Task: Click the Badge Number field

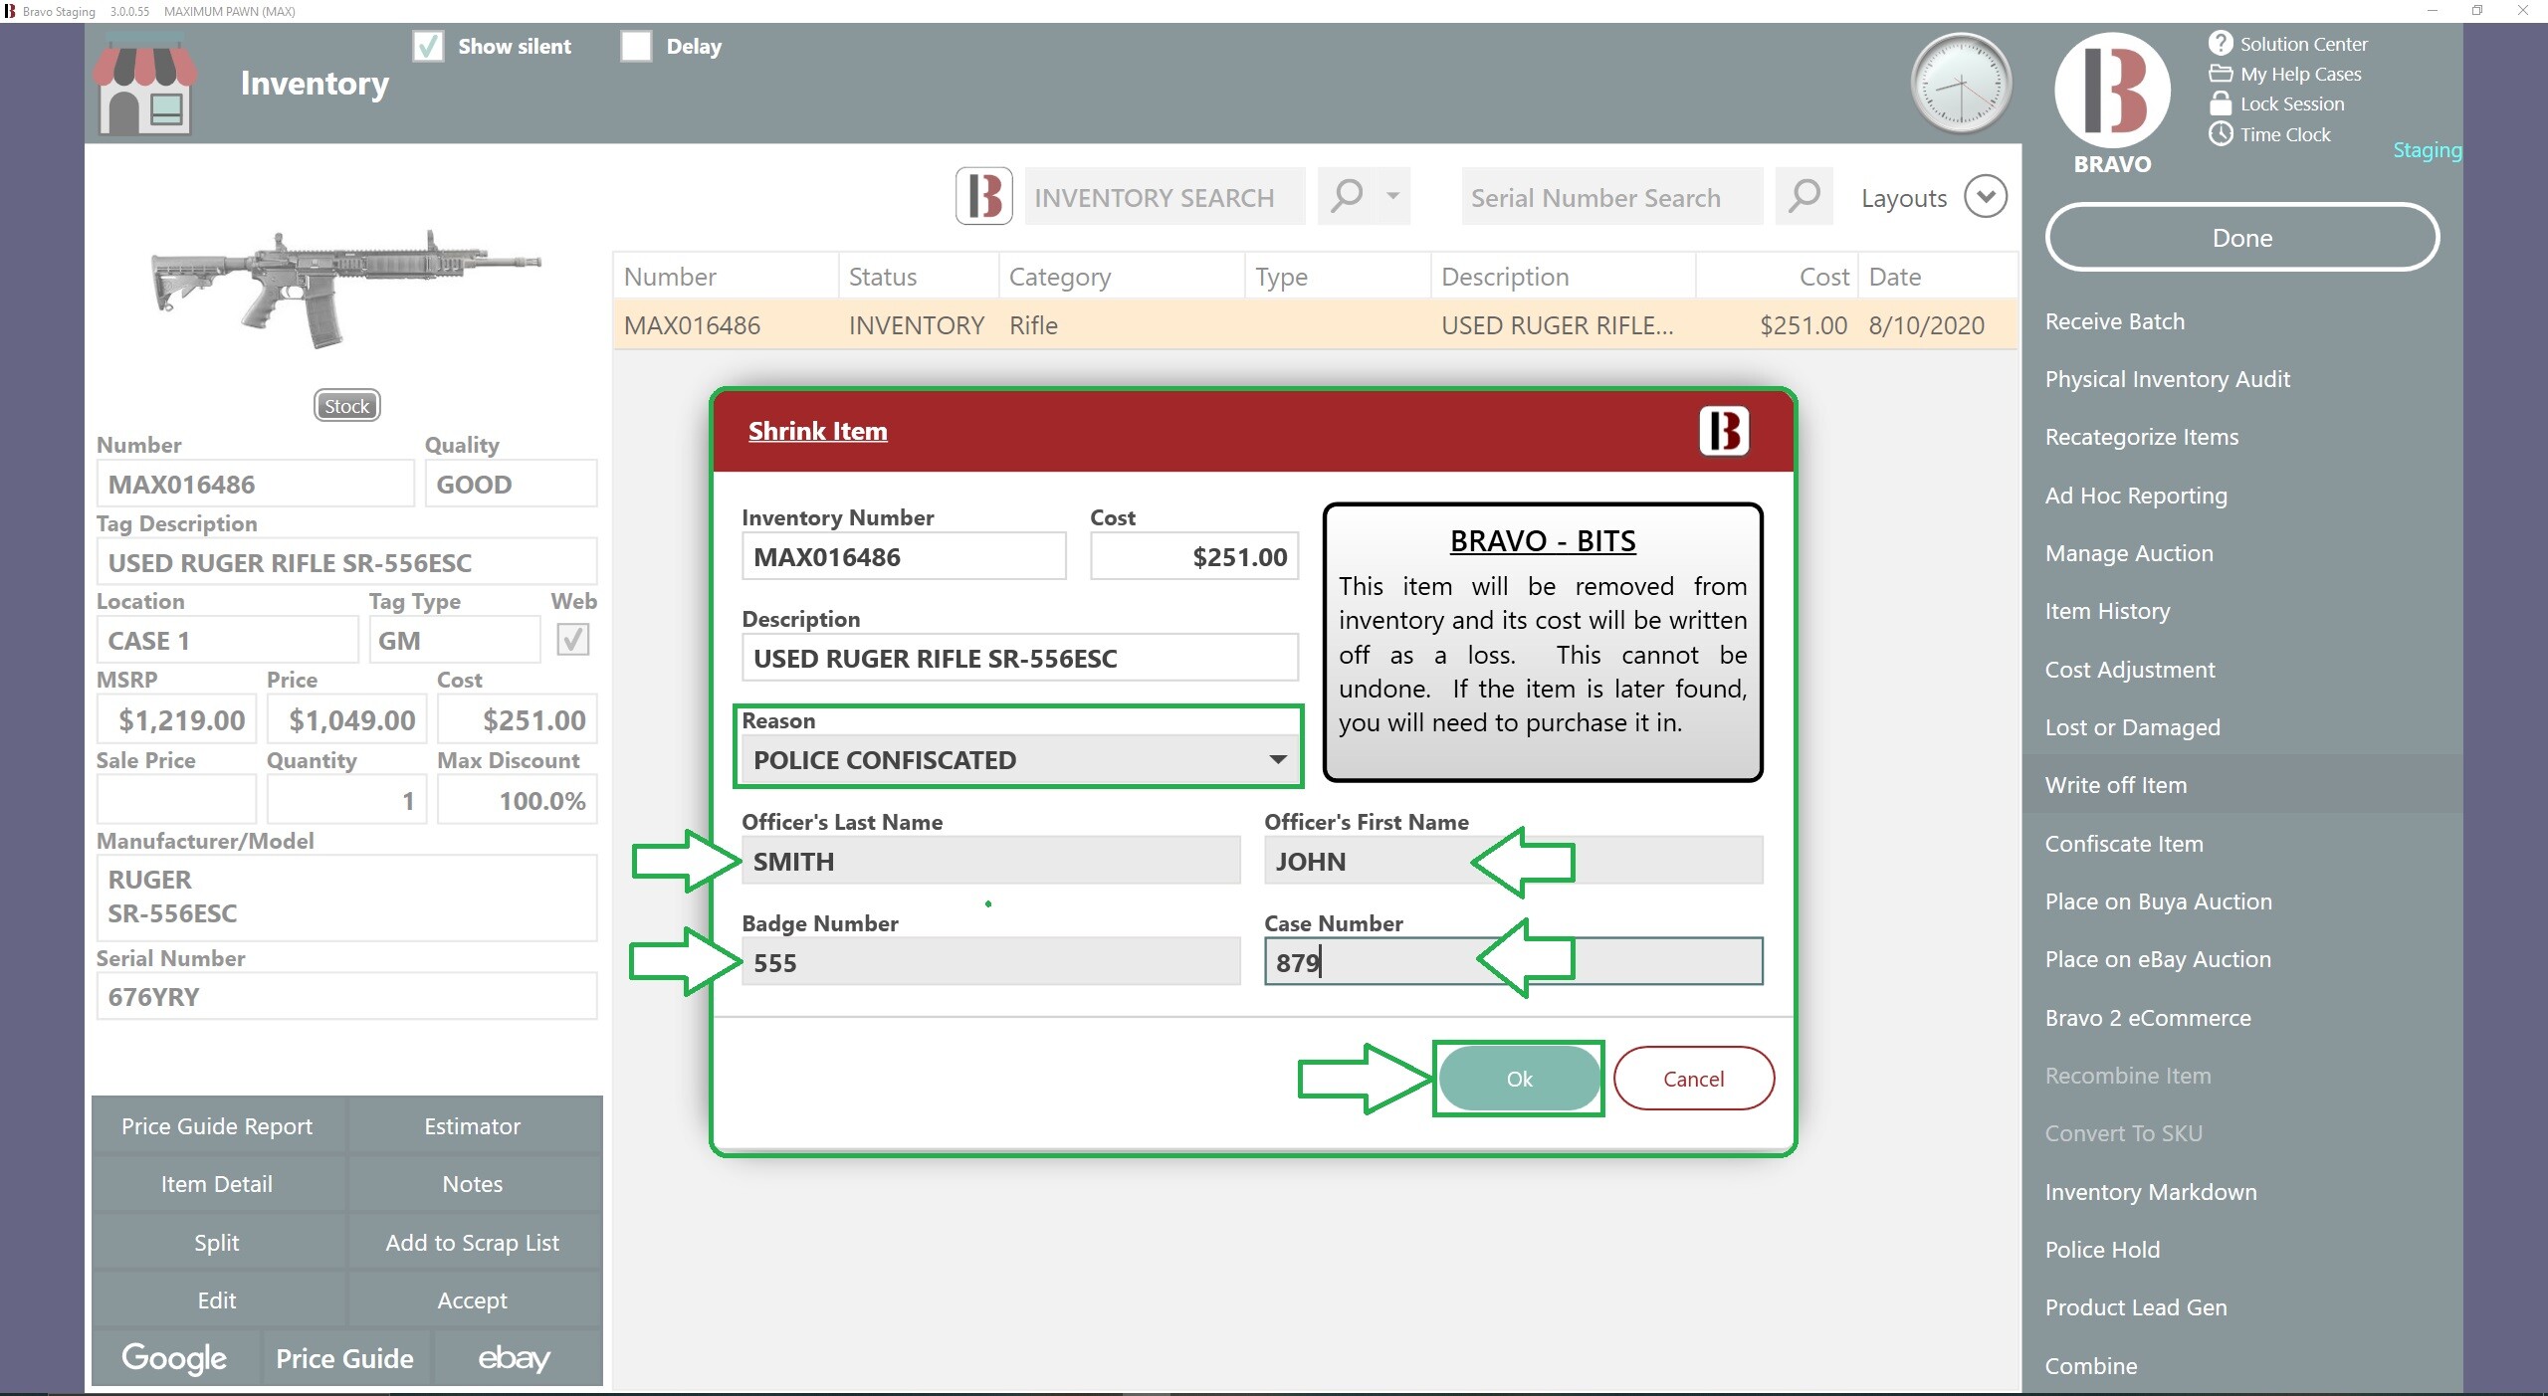Action: 991,962
